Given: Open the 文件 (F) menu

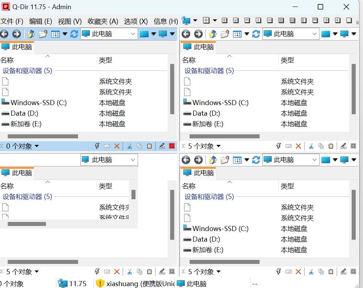Looking at the screenshot, I should pos(12,21).
